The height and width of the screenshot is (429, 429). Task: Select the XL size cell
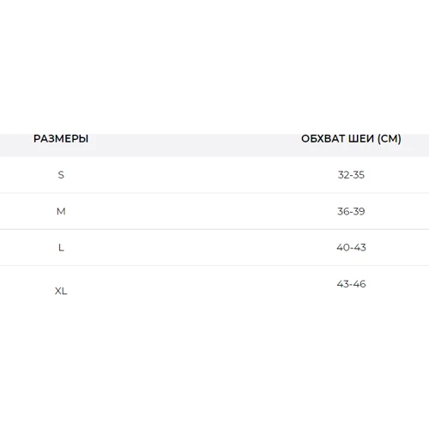click(x=61, y=291)
